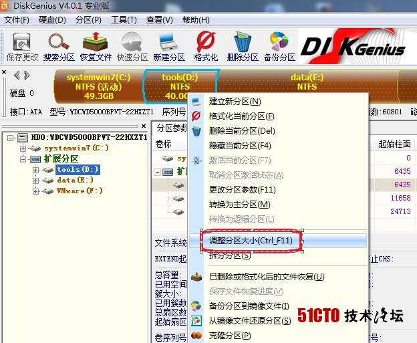This screenshot has width=417, height=343.
Task: Choose 建立新分区(N) from context menu
Action: point(279,102)
